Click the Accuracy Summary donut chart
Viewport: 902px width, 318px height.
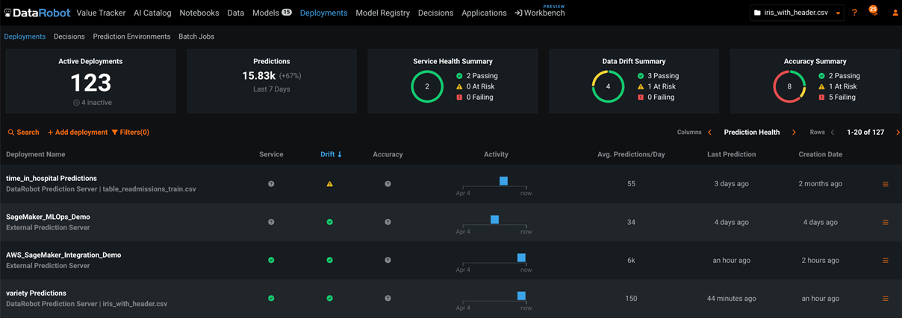click(789, 86)
